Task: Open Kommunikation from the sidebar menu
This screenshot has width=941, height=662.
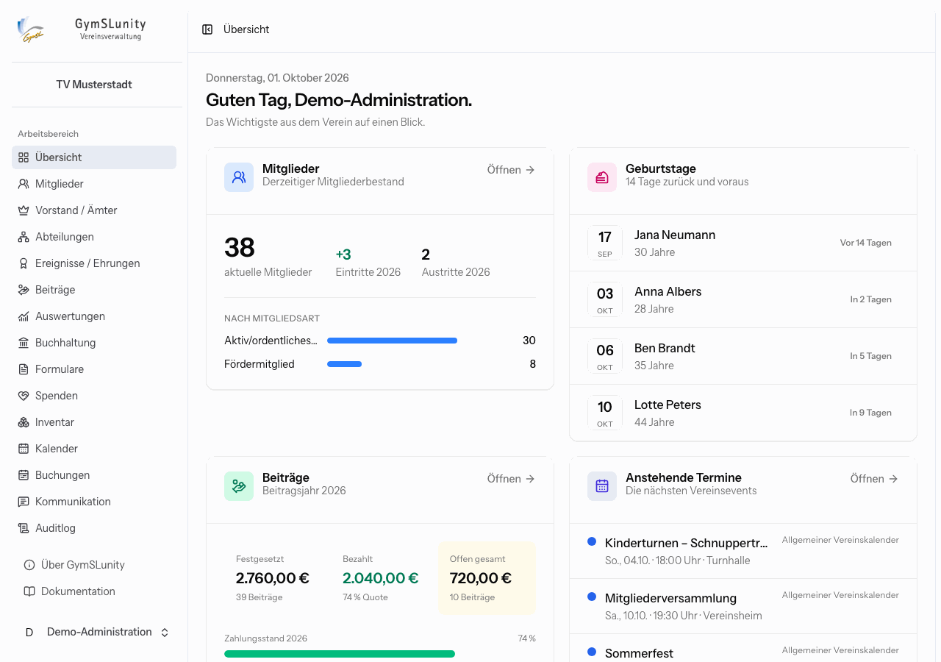Action: tap(94, 502)
